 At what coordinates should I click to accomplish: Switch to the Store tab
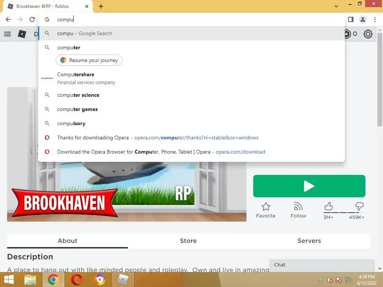coord(189,241)
